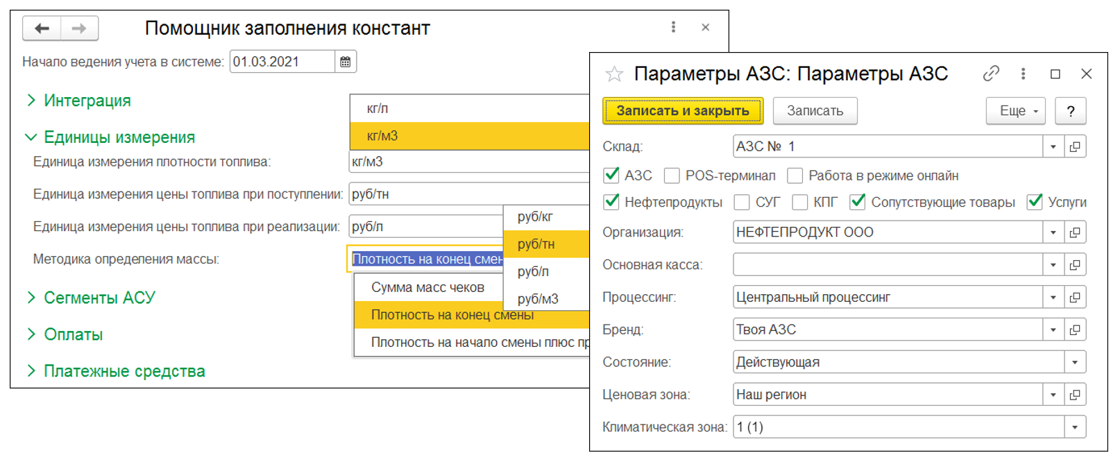1120x462 pixels.
Task: Uncheck the Сопутствующие товары checkbox
Action: [858, 202]
